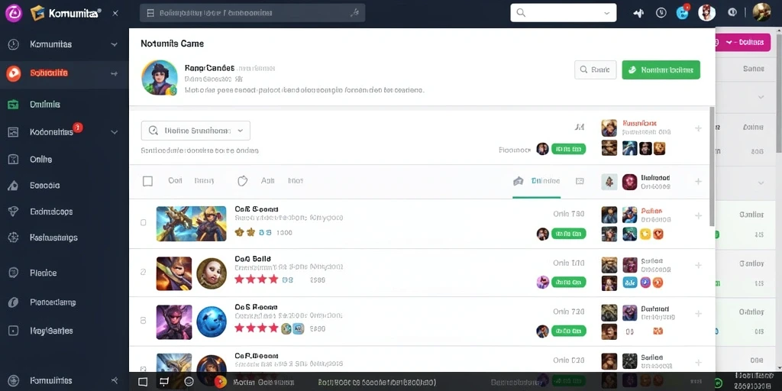Open the filter dropdown with magnifier icon
782x391 pixels.
[x=195, y=131]
